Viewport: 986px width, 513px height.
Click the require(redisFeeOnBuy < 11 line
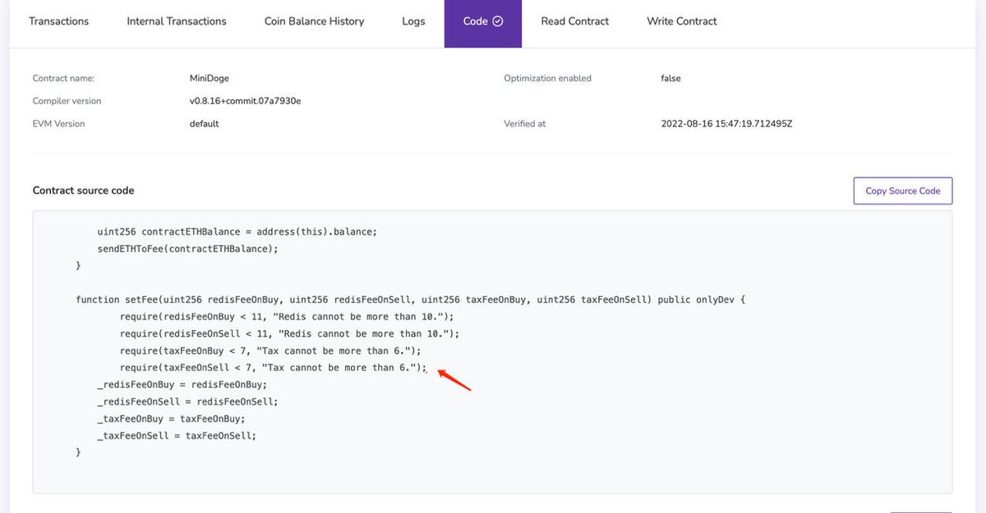pos(287,317)
